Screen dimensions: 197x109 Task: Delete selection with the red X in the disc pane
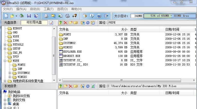pos(65,23)
